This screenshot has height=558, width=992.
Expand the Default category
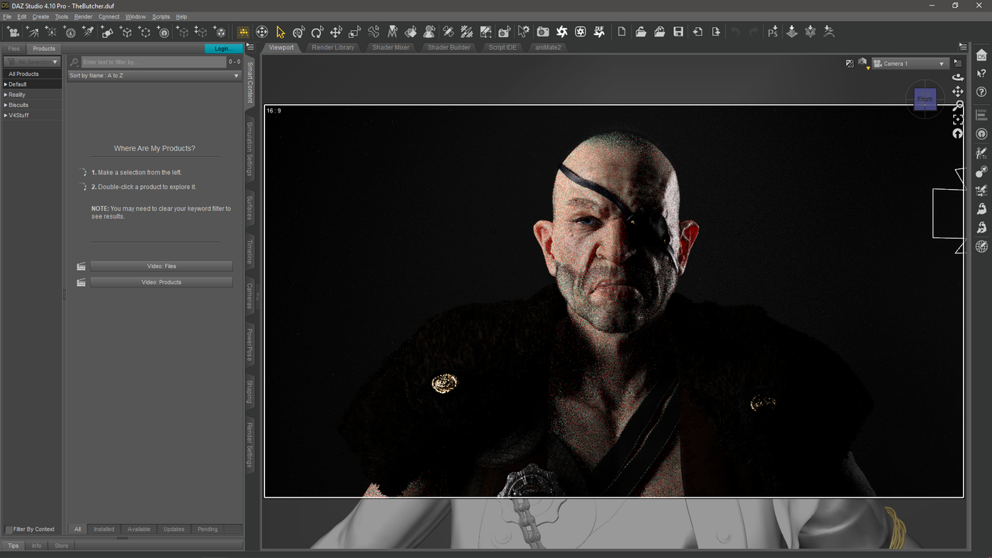[x=6, y=84]
